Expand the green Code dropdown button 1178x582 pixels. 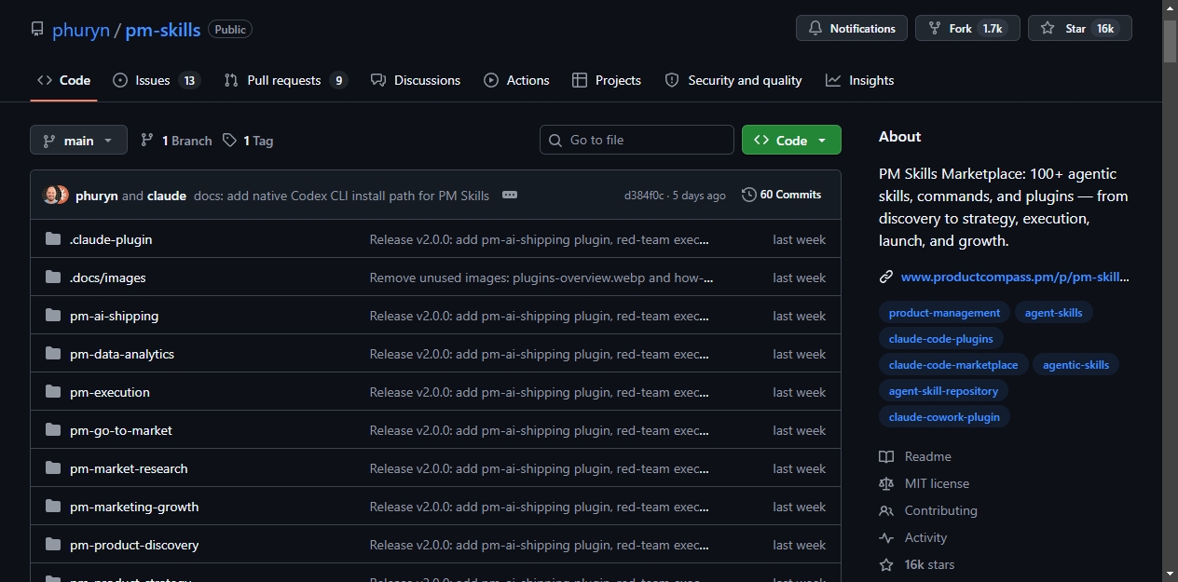coord(791,140)
